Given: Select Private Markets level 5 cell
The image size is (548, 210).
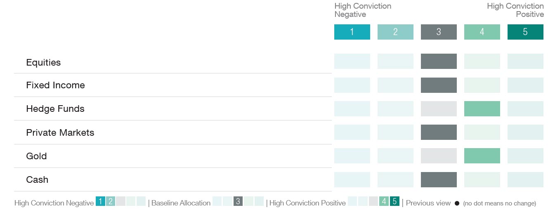Looking at the screenshot, I should tap(525, 132).
